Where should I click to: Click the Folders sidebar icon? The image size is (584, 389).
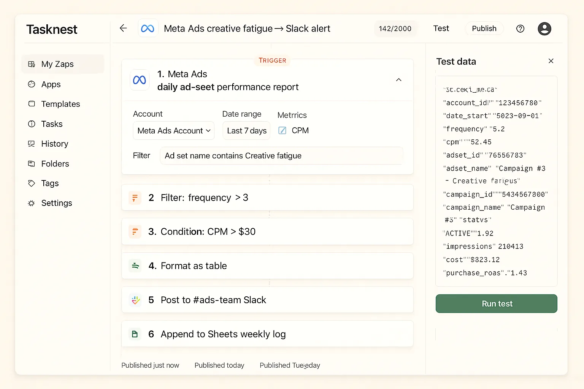point(32,164)
